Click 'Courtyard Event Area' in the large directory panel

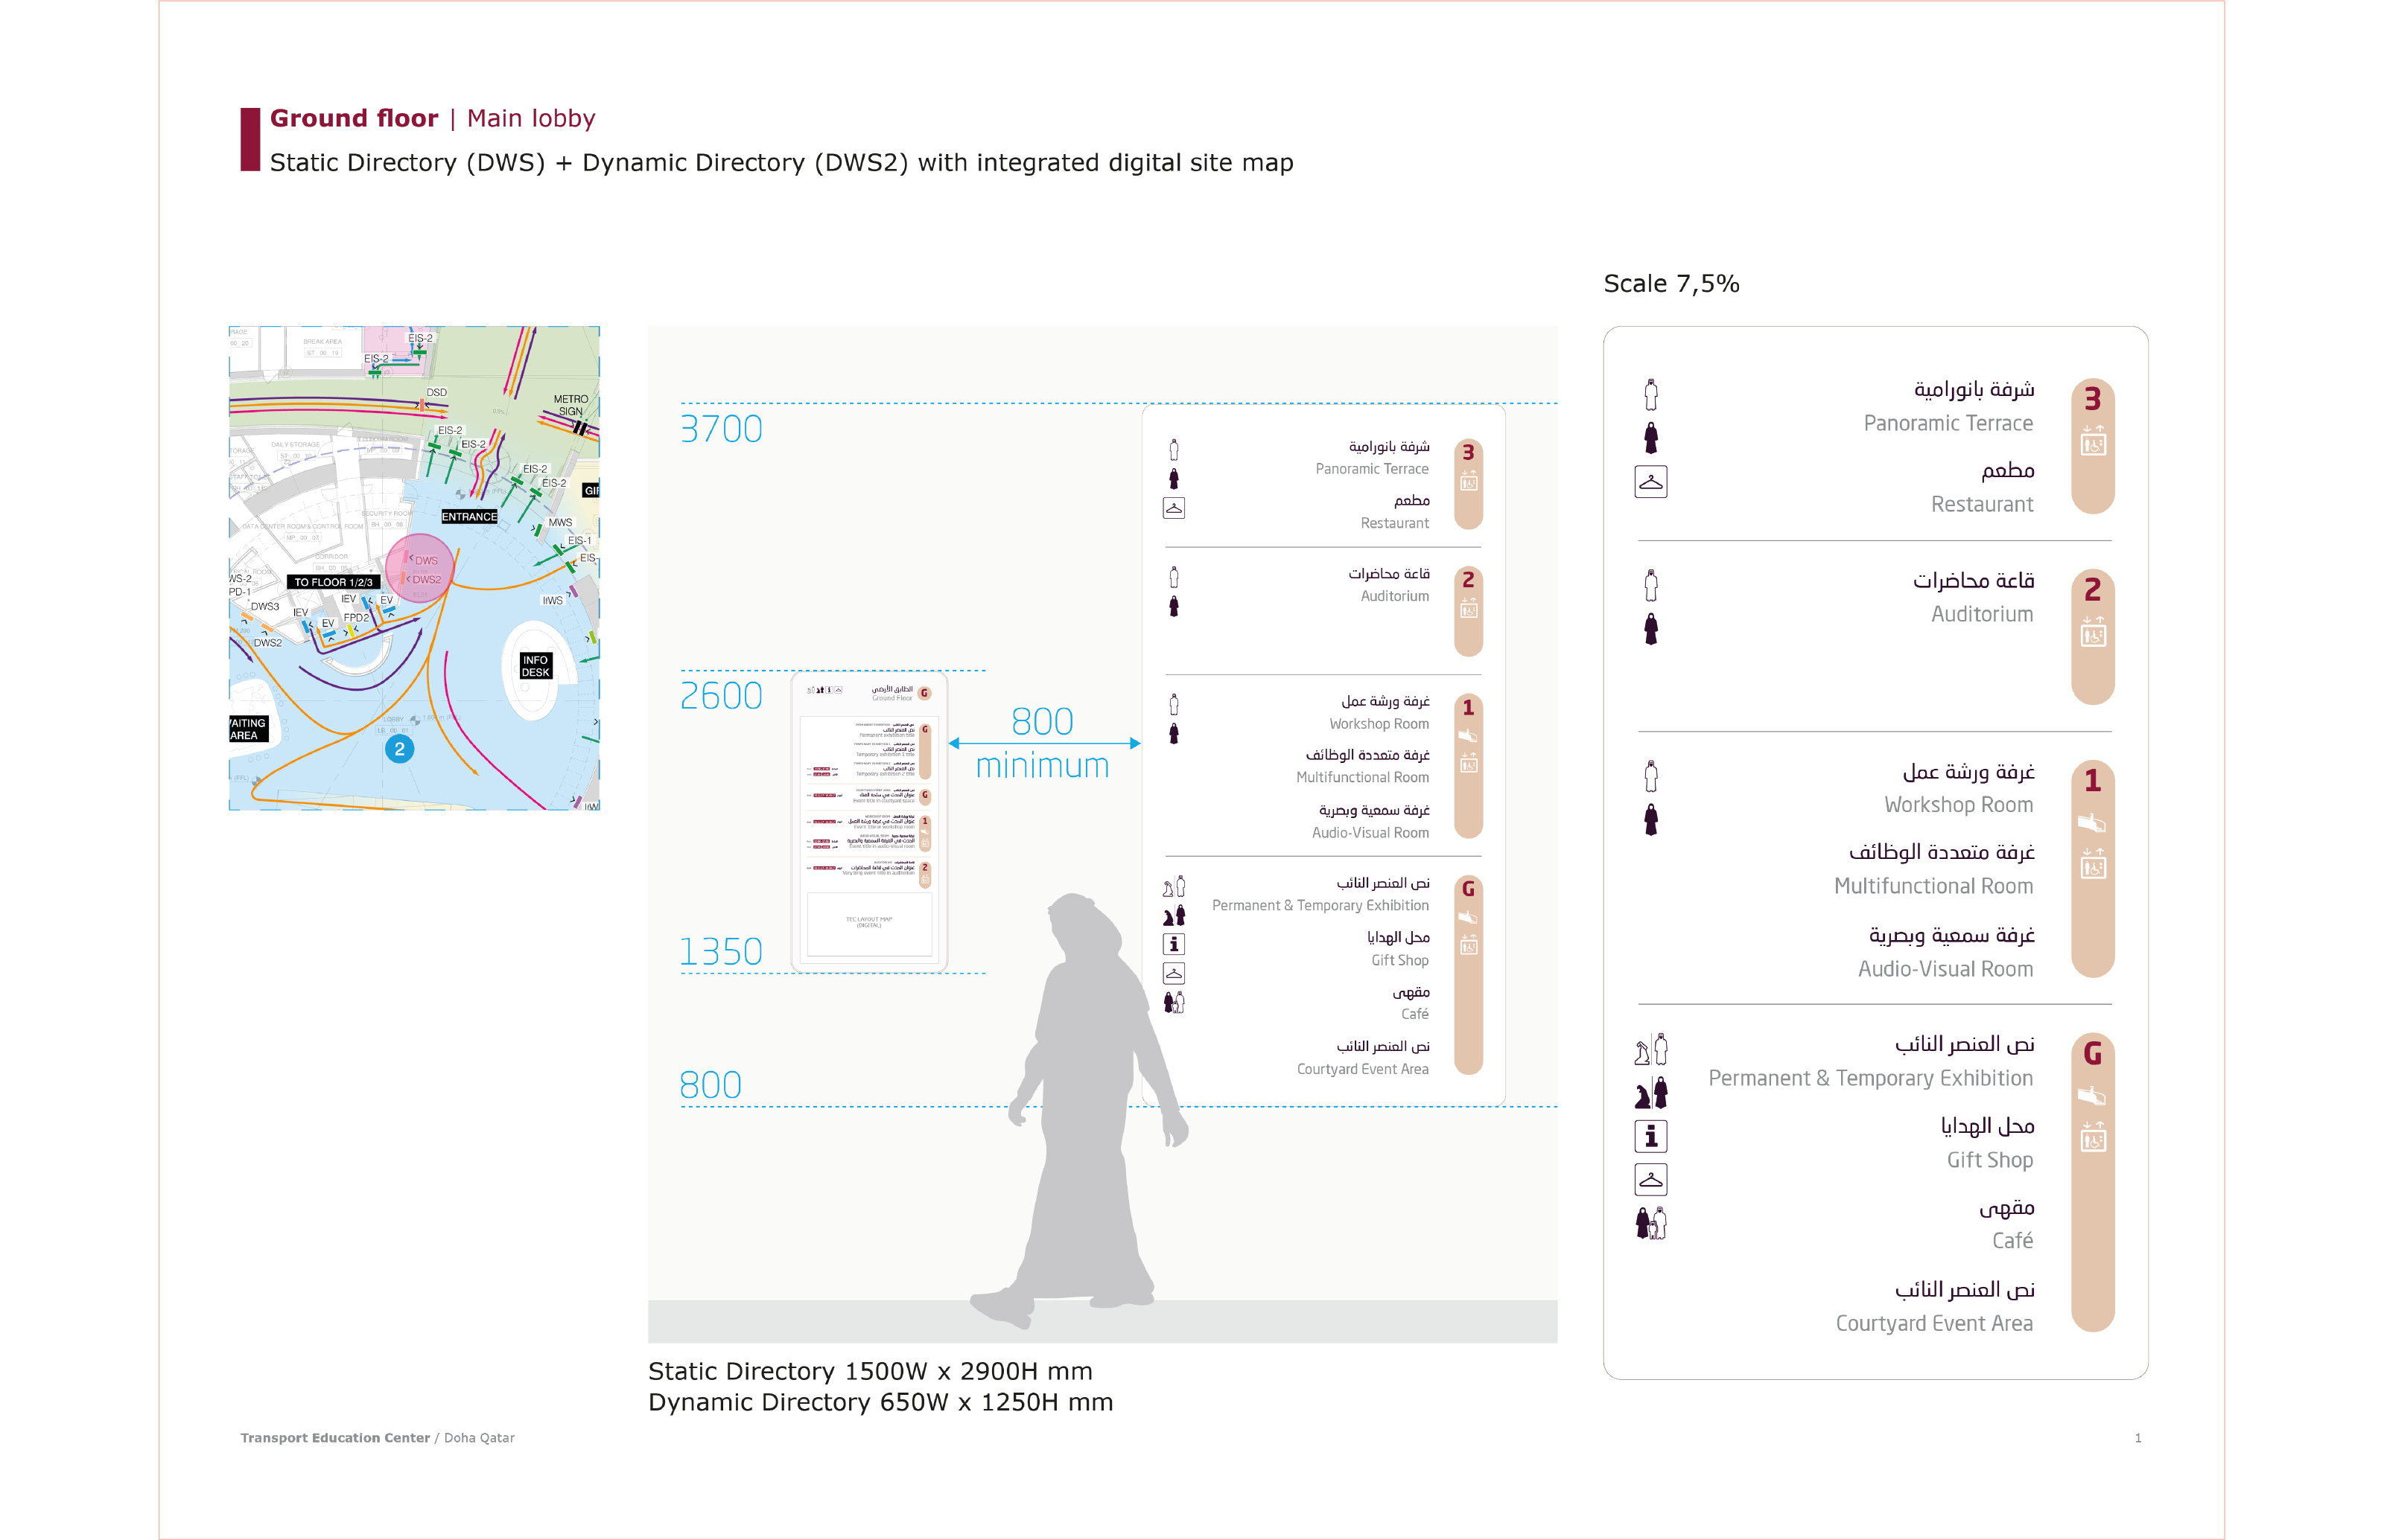point(1935,1324)
